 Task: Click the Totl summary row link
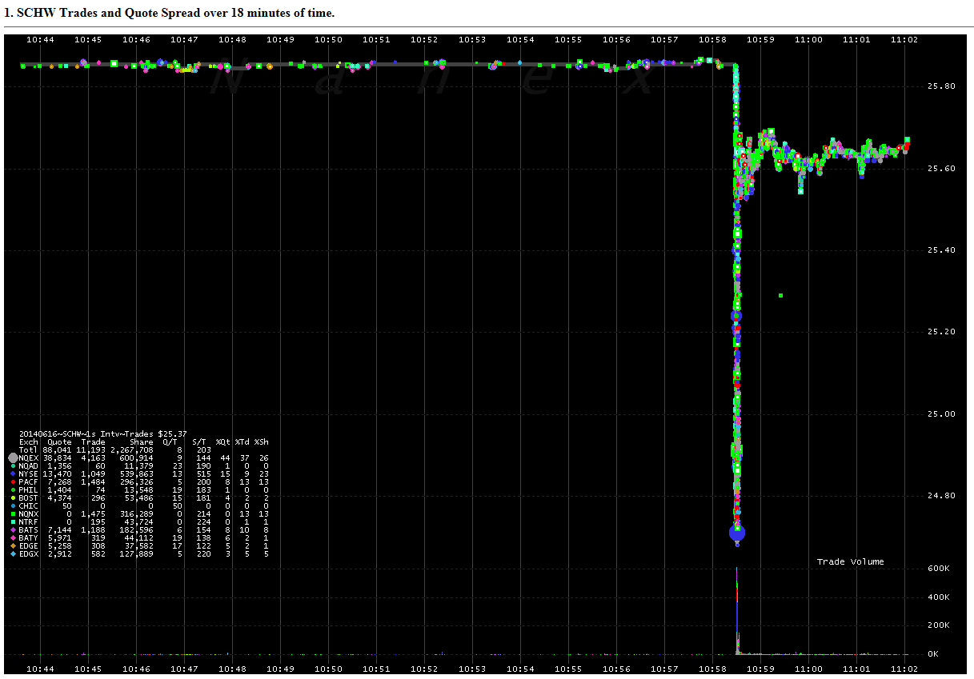click(29, 449)
